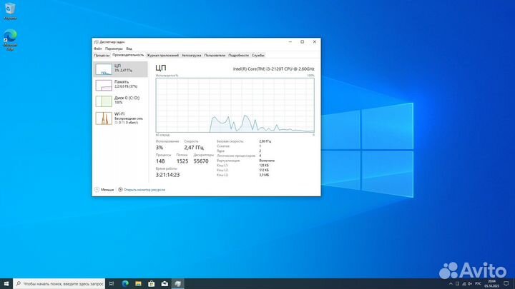Minimize the Task Manager window
Viewport: 515px width, 289px height.
click(x=290, y=42)
